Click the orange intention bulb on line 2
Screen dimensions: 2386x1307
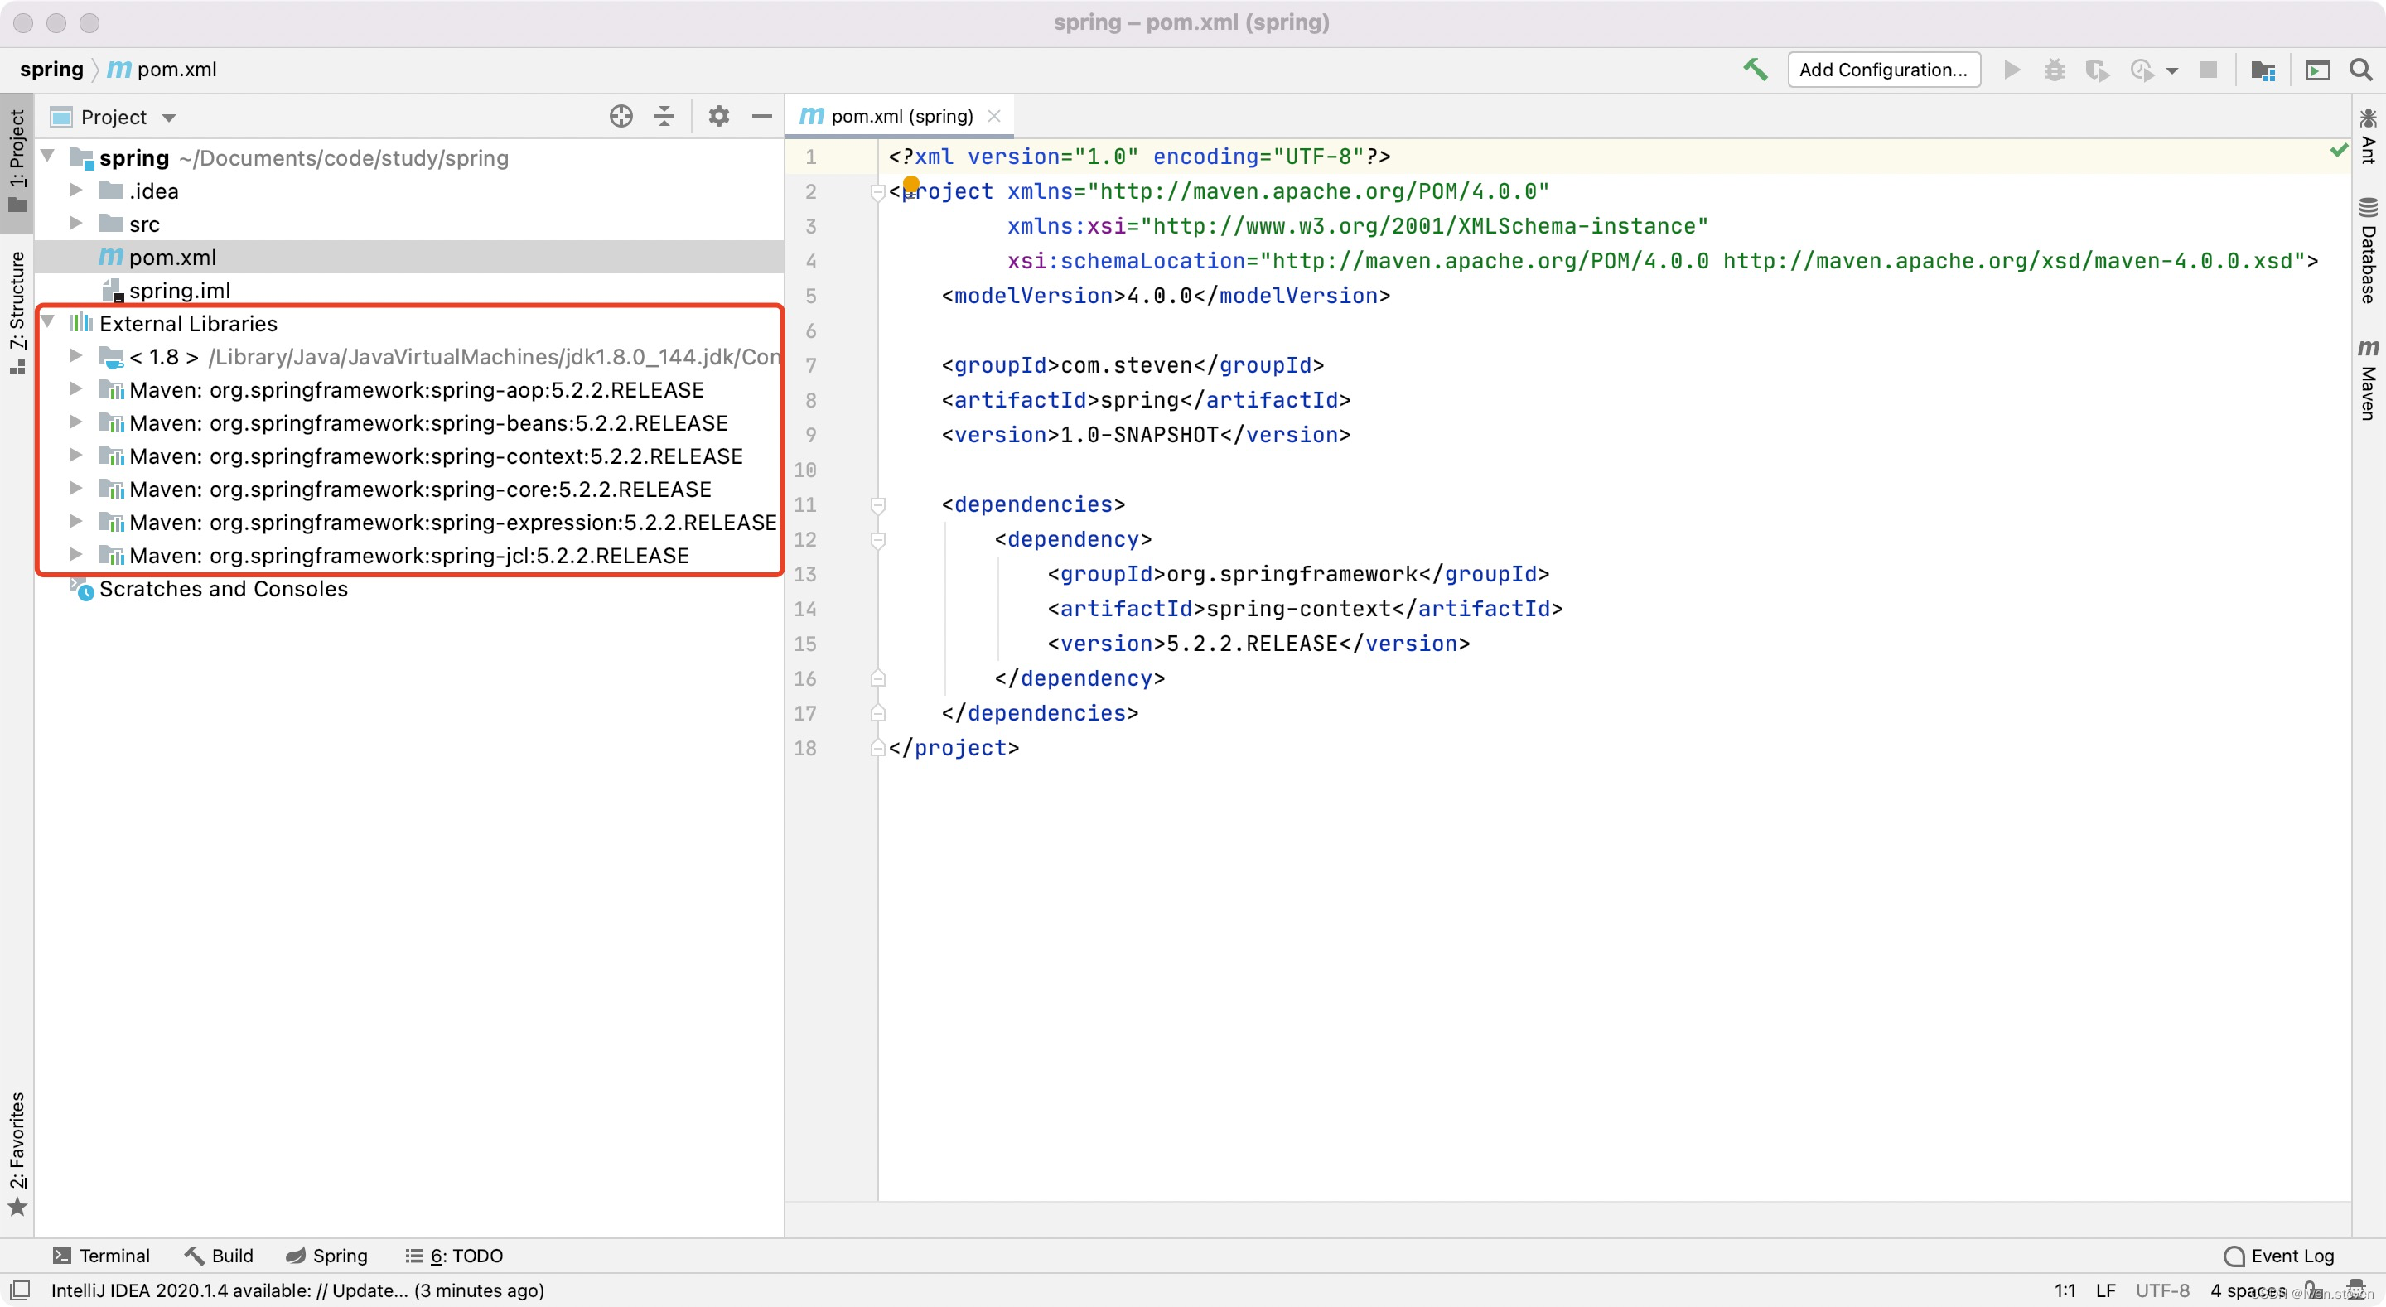pyautogui.click(x=910, y=185)
